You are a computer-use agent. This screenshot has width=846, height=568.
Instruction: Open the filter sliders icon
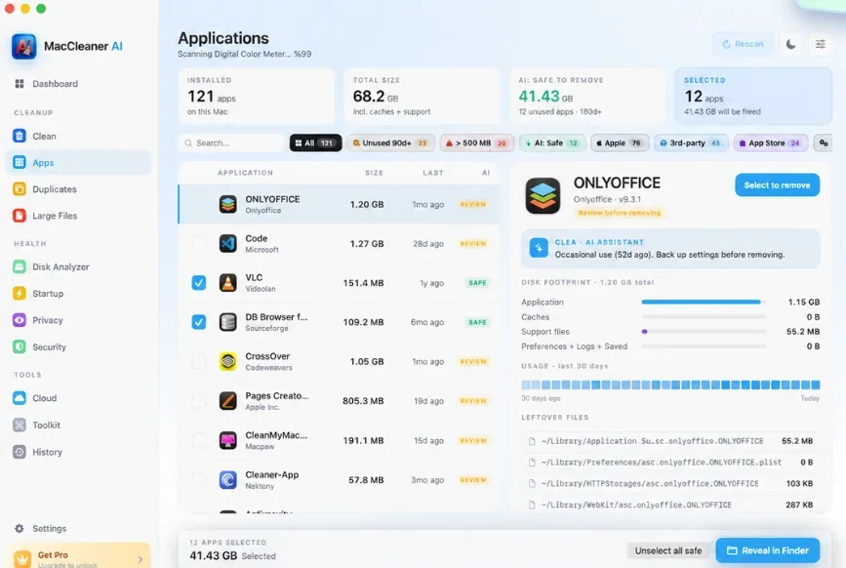820,44
